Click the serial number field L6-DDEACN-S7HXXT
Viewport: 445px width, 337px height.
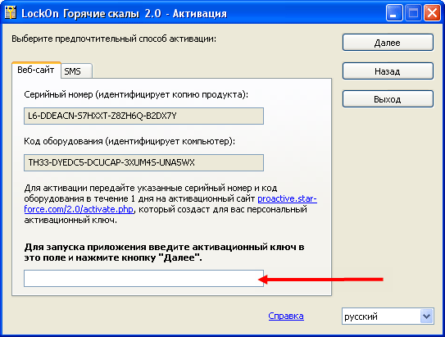pos(143,116)
